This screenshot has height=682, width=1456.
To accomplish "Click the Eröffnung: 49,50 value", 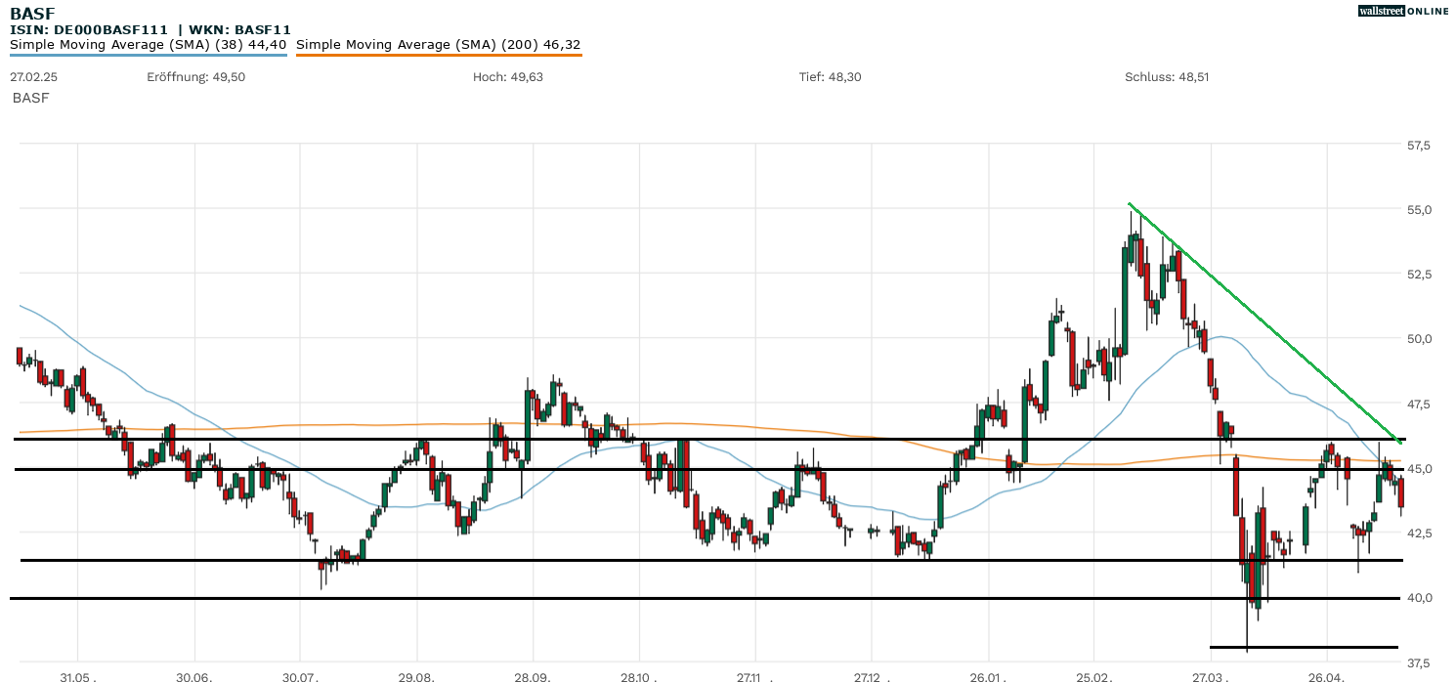I will coord(196,76).
